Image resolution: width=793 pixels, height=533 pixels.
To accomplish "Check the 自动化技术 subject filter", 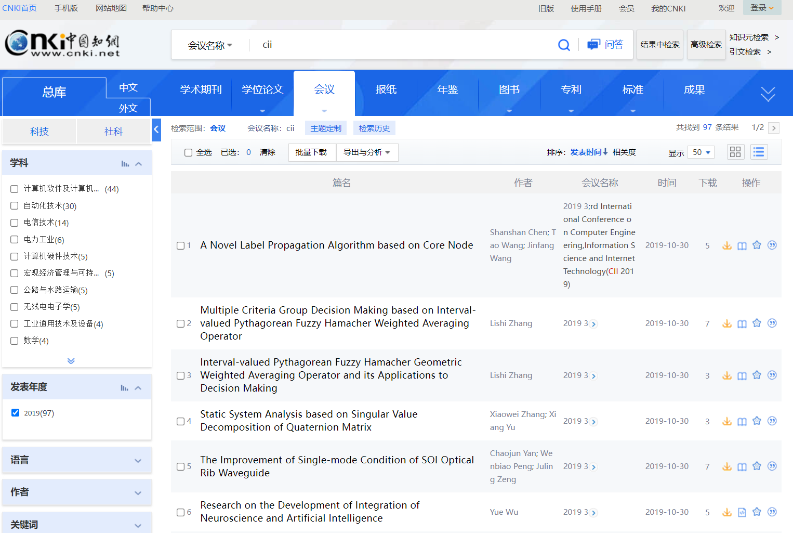I will (x=15, y=206).
